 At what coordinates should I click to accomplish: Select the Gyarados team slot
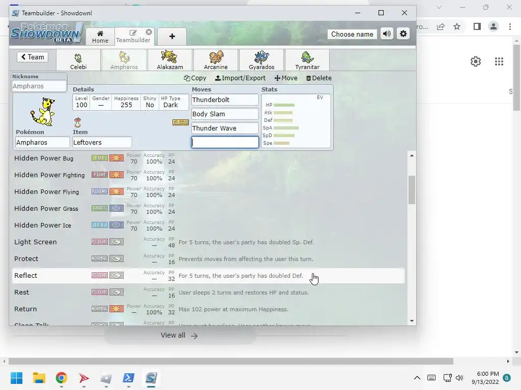[262, 60]
